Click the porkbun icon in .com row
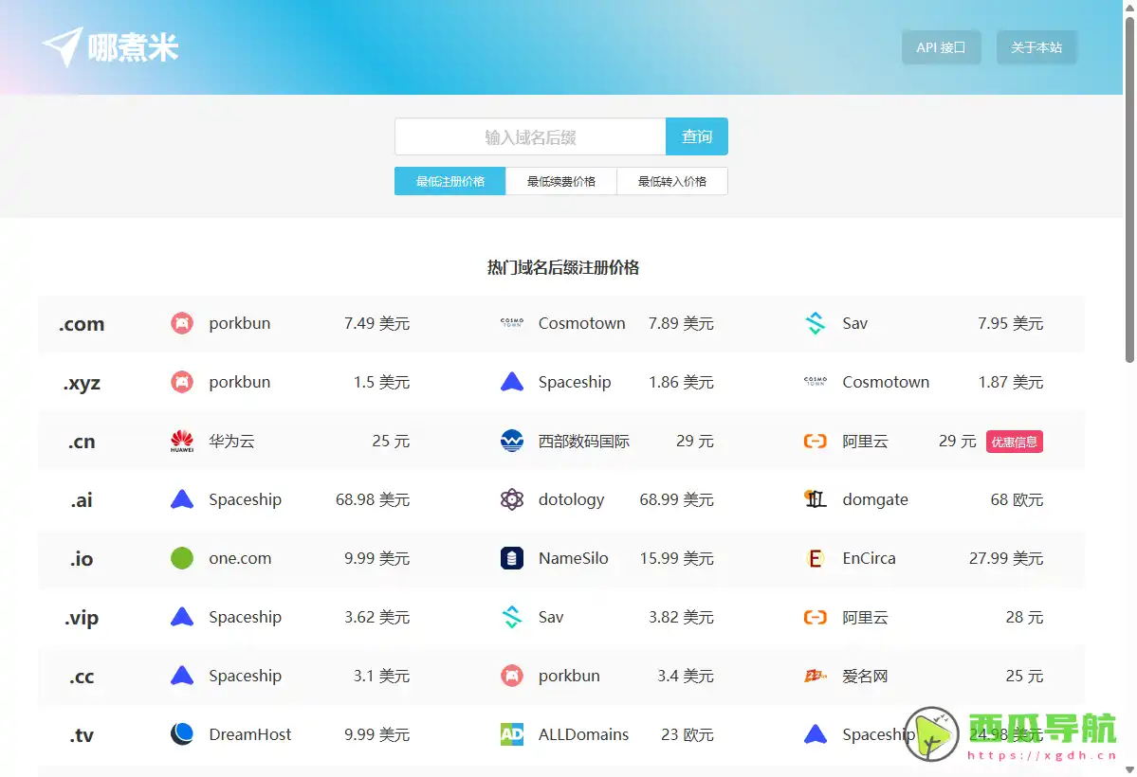Viewport: 1137px width, 777px height. [182, 323]
